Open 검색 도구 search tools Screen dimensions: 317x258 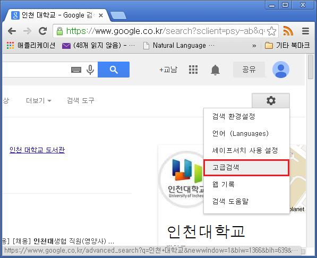81,100
